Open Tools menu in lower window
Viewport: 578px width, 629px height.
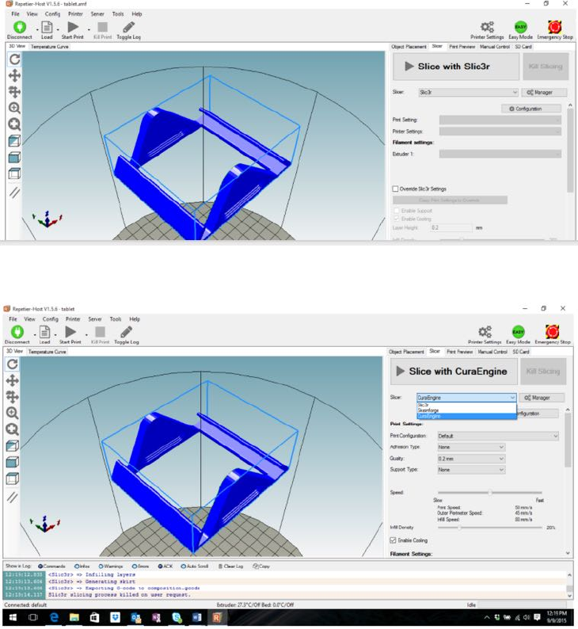tap(116, 319)
